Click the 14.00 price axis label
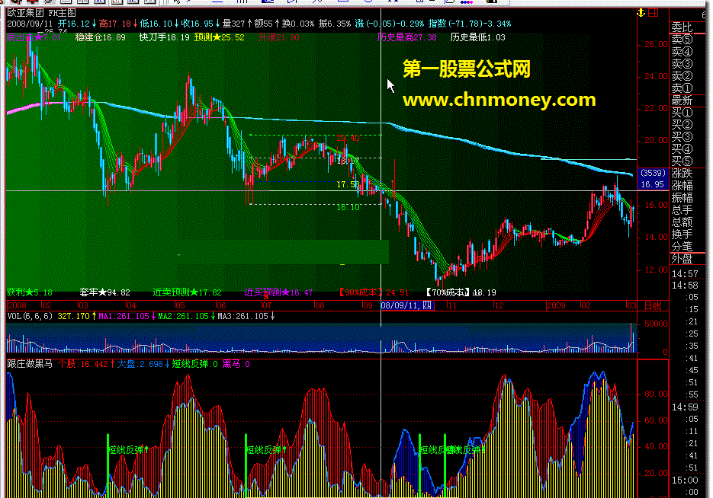The width and height of the screenshot is (713, 498). point(656,238)
